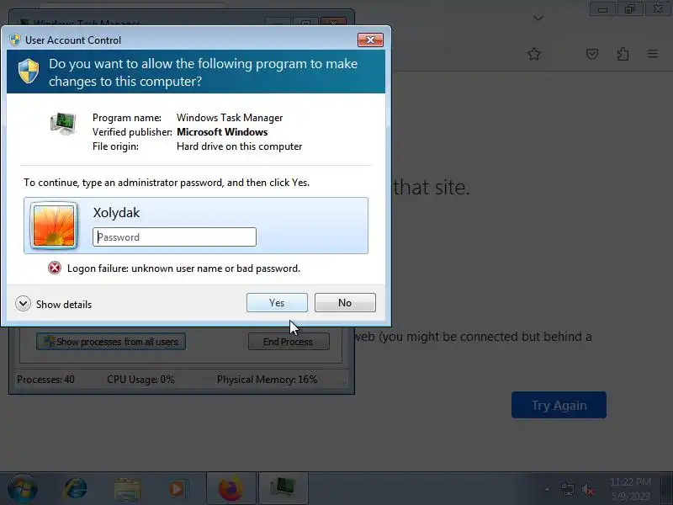Launch Internet Explorer from the taskbar
The image size is (673, 505).
(x=76, y=489)
